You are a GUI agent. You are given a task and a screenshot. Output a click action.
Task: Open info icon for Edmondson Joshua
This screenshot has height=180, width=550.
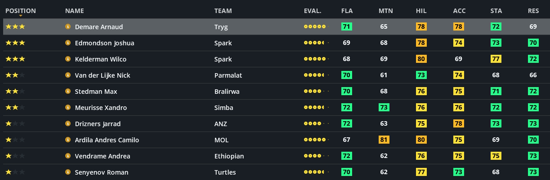(68, 43)
